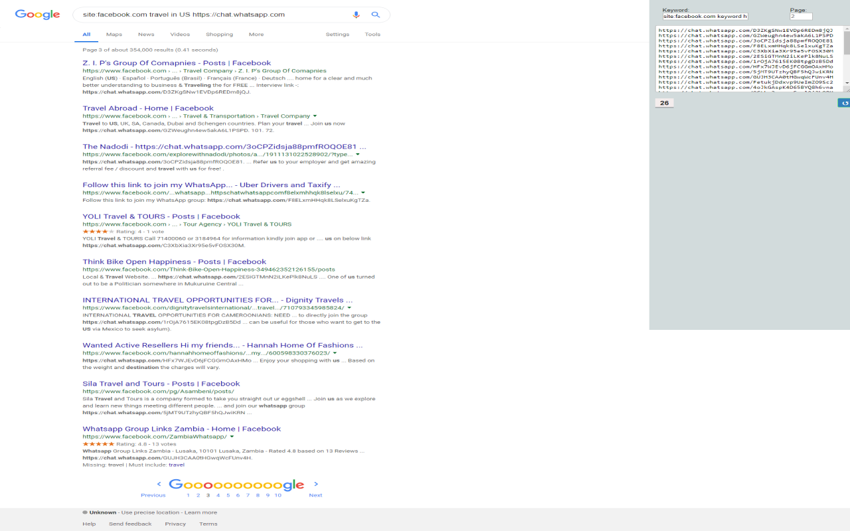This screenshot has width=850, height=531.
Task: Open the Terms footer link
Action: 208,524
